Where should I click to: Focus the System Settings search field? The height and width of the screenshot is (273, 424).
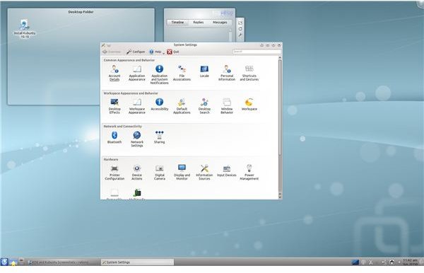click(257, 52)
